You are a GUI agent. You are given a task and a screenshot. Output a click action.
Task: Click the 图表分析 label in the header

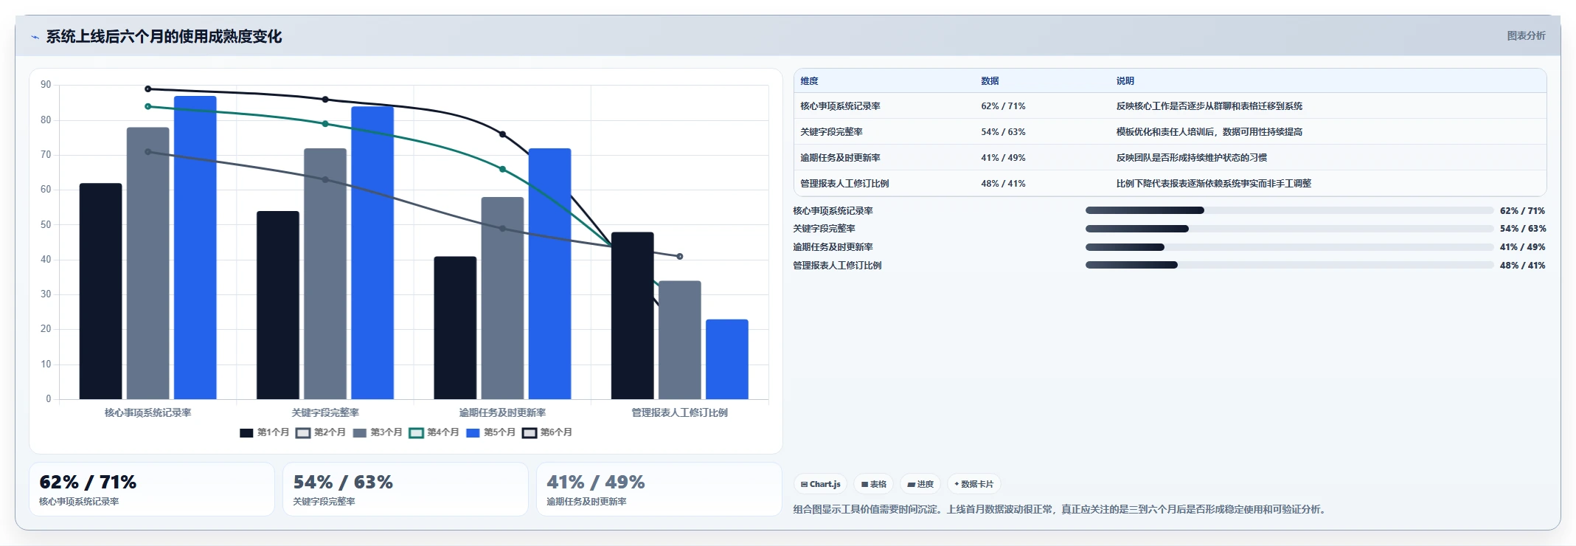[x=1526, y=35]
